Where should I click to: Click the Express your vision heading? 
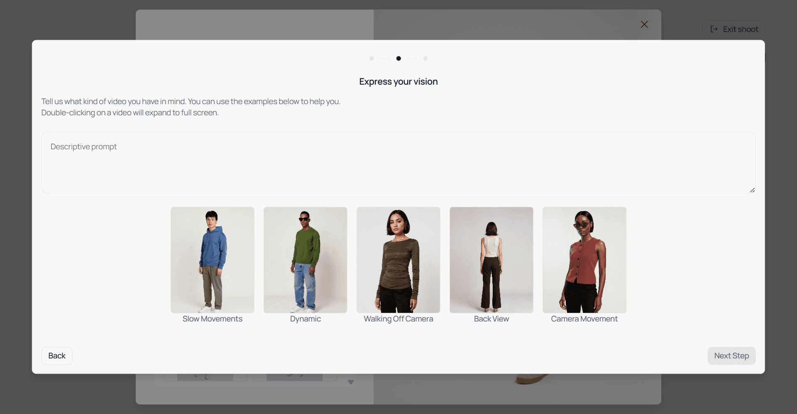(398, 81)
